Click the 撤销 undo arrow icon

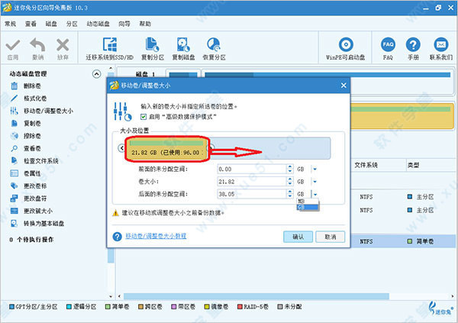tap(38, 45)
